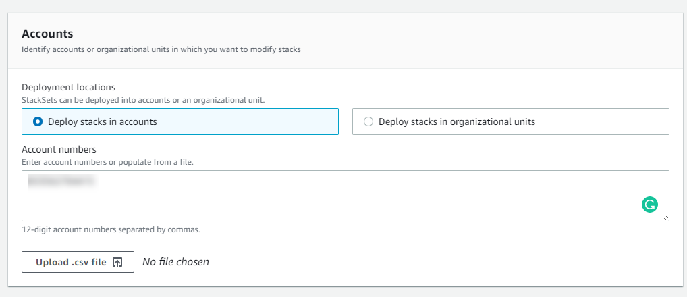Click the "Deploy stacks in accounts" label text
687x297 pixels.
tap(102, 122)
